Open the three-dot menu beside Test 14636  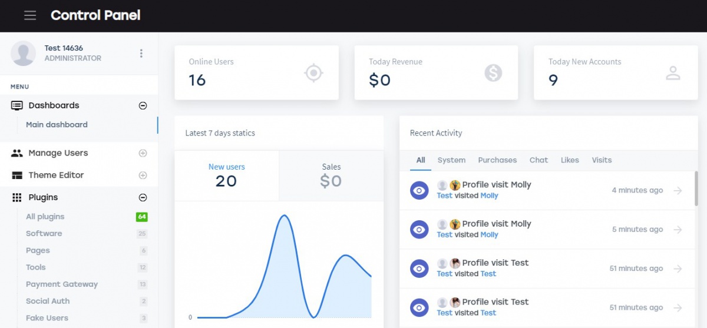point(141,54)
